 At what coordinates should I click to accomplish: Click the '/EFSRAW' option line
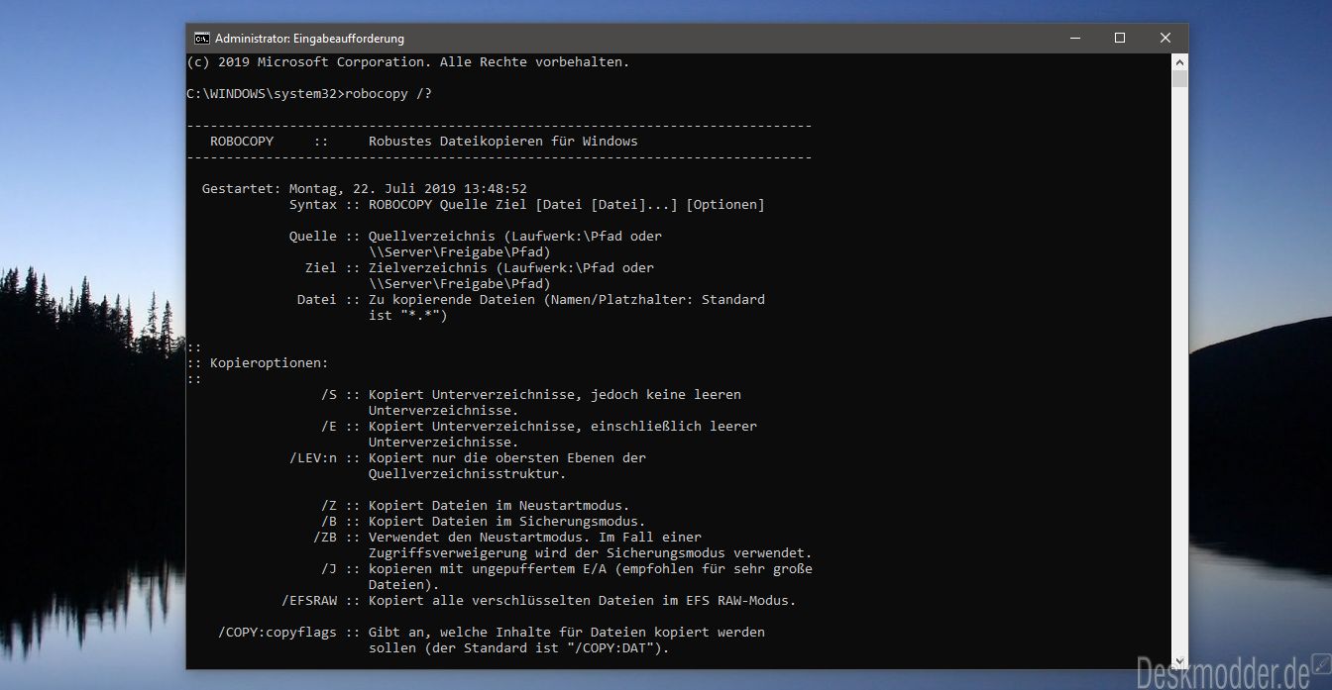point(539,601)
